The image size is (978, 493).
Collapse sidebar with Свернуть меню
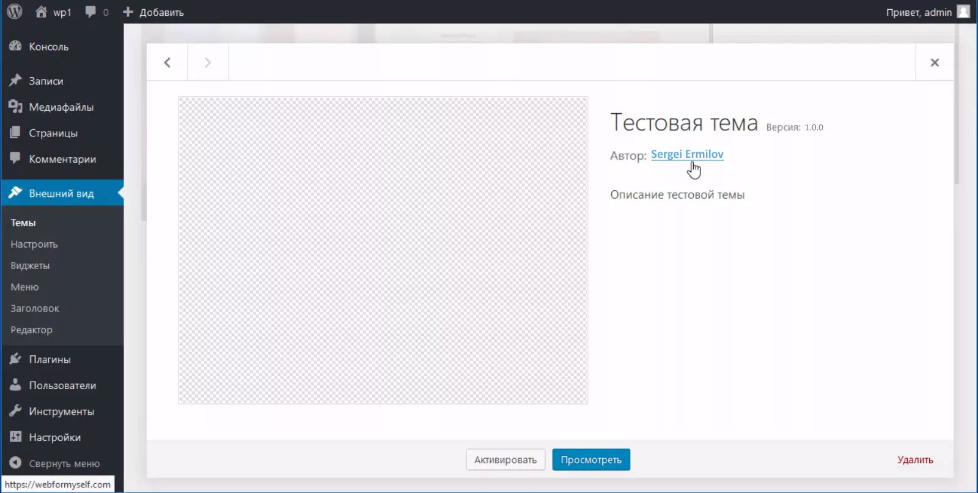click(x=64, y=464)
